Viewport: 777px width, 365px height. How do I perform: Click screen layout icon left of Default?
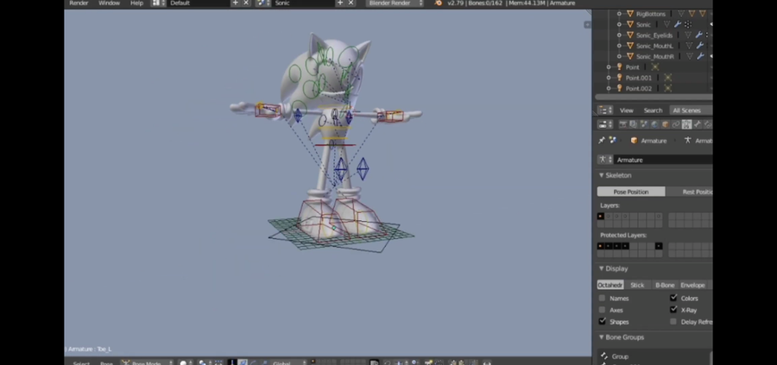[159, 3]
